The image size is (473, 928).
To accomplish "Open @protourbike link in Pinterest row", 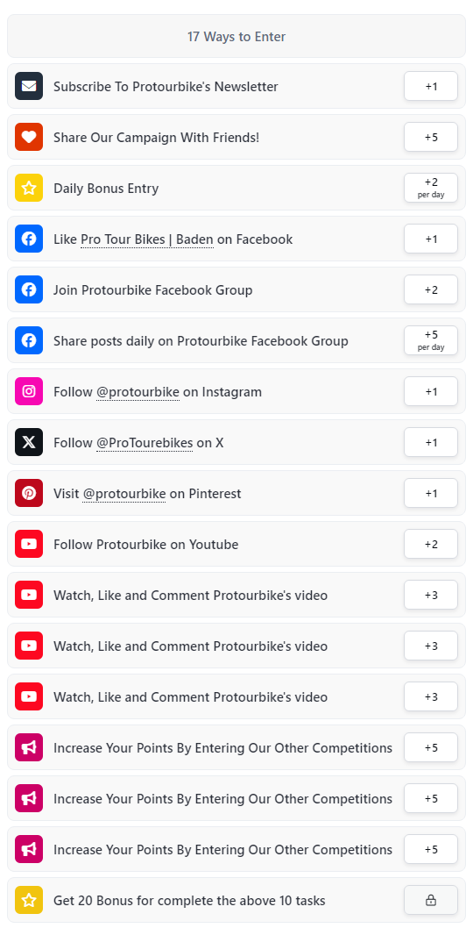I will pos(124,494).
